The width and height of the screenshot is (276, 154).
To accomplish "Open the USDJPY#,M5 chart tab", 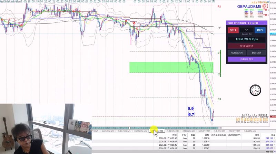I will tap(204, 131).
